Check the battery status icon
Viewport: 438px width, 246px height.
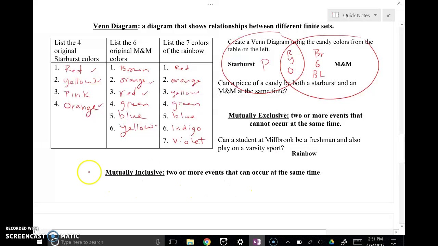coord(299,242)
